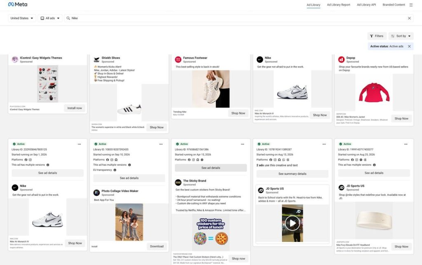
Task: See ad details for ad started Sep 1
Action: [x=48, y=173]
